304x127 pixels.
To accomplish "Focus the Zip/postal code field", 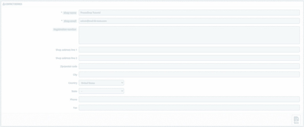I will click(189, 66).
